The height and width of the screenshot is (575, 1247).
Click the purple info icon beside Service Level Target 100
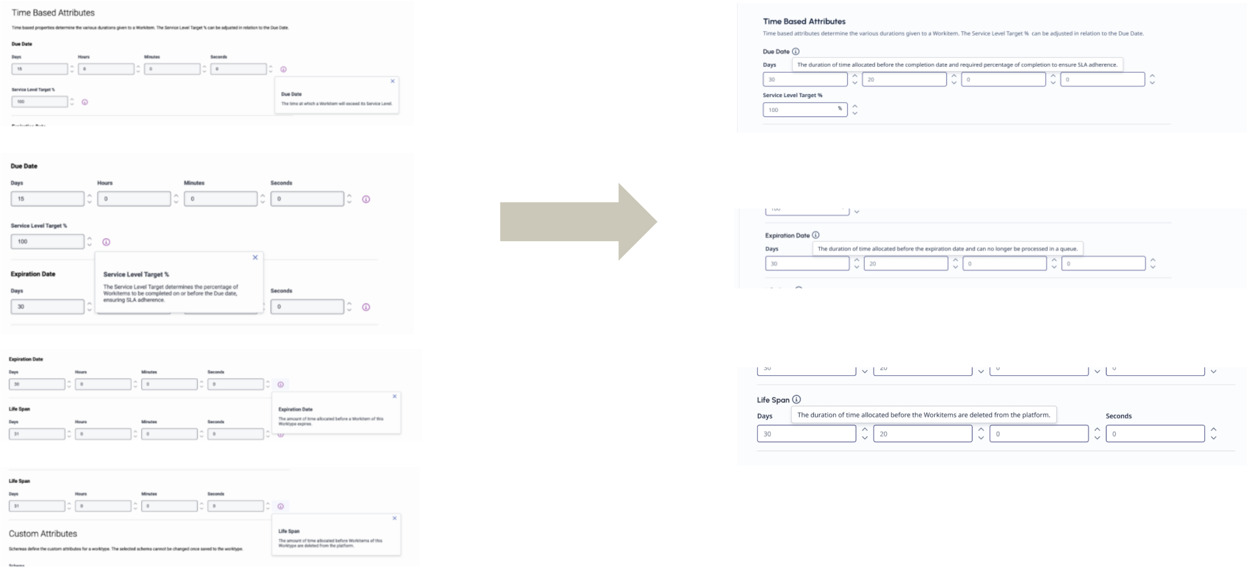click(x=106, y=242)
